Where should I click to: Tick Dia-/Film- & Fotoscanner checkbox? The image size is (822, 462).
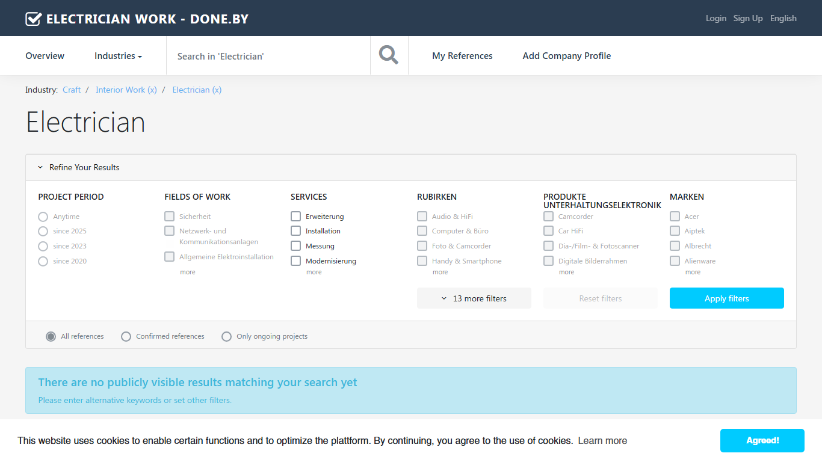549,245
